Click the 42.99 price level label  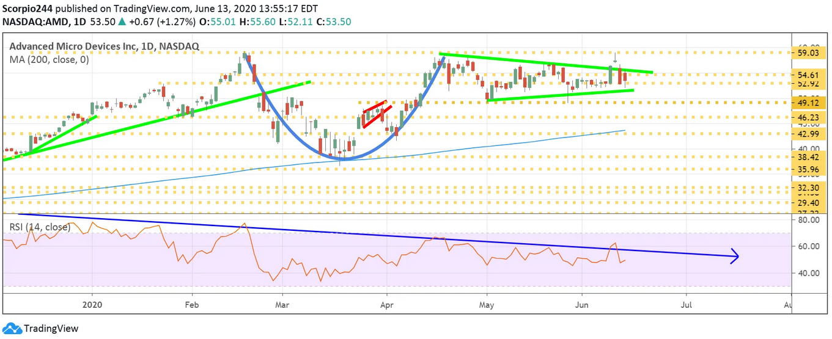click(x=808, y=134)
